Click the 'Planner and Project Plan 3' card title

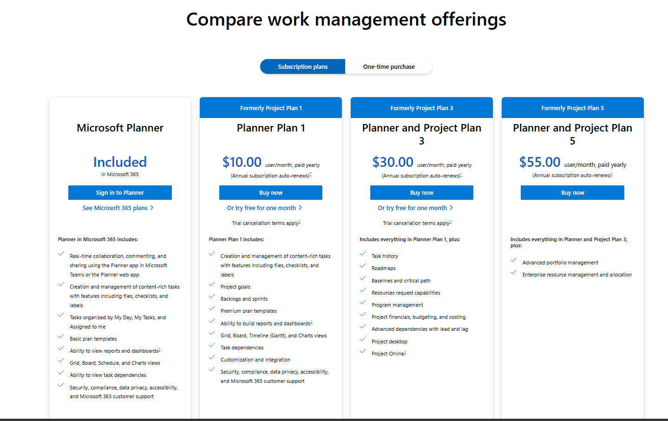422,134
